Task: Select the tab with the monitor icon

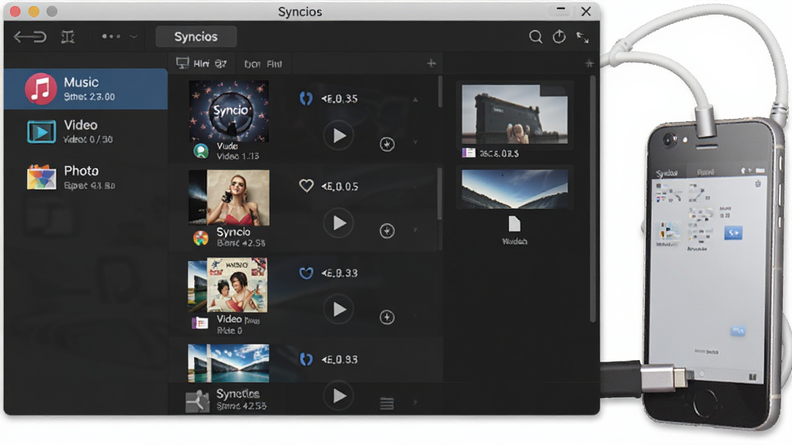Action: pos(202,63)
